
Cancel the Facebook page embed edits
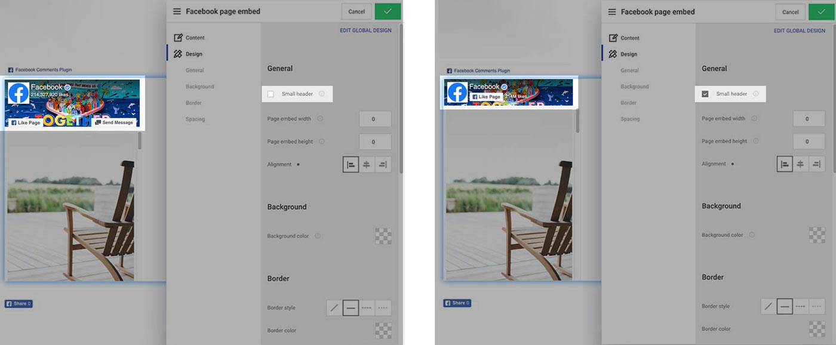pyautogui.click(x=356, y=11)
